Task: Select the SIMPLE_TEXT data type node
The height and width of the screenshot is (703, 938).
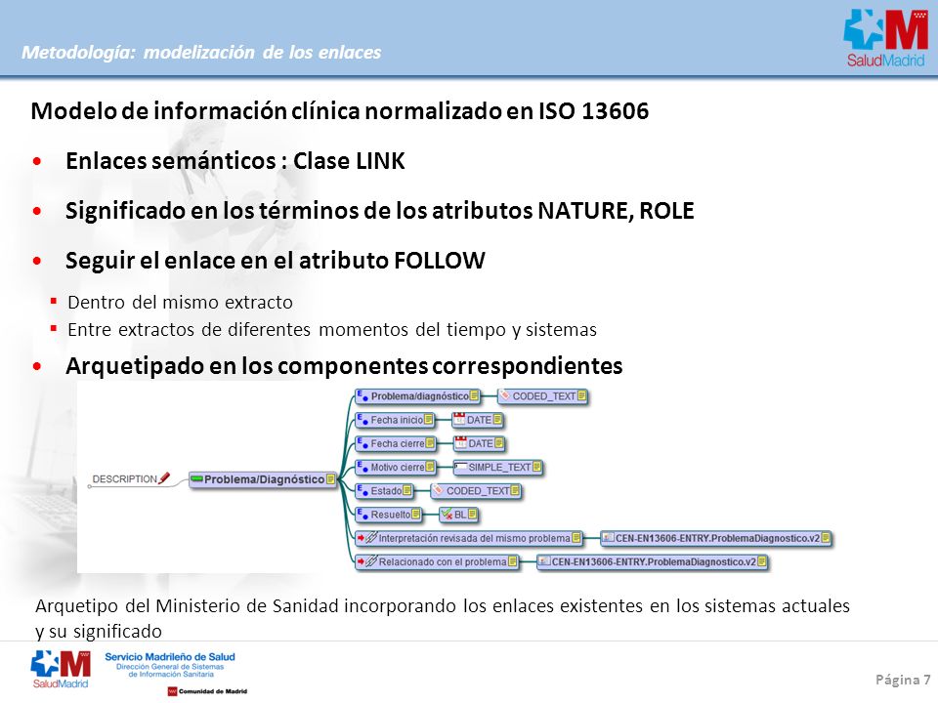Action: pos(497,467)
